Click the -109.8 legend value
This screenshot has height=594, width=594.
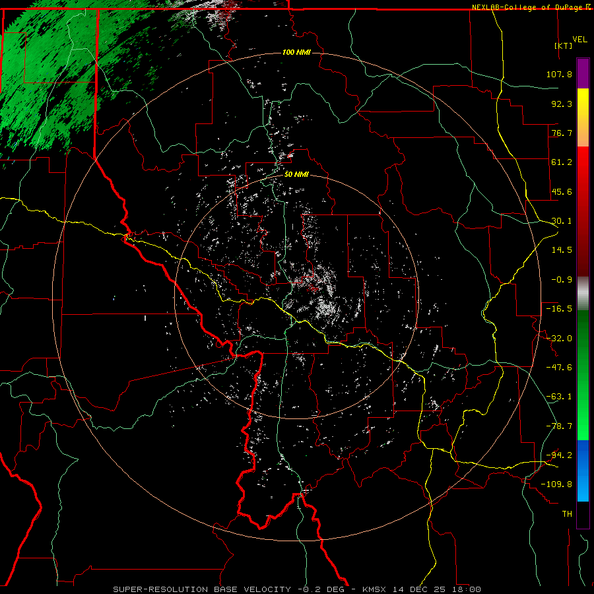pos(556,484)
